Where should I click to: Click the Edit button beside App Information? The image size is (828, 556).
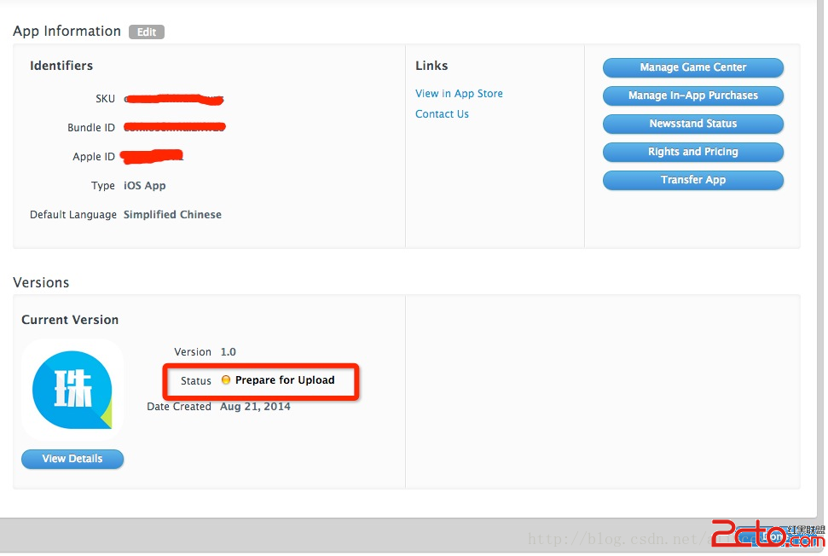pyautogui.click(x=147, y=32)
